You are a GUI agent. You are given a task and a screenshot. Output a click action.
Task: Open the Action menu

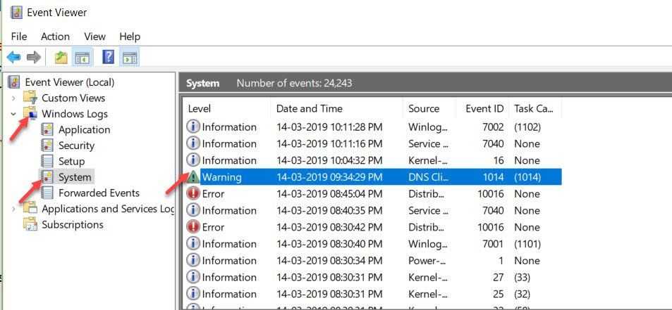[x=55, y=37]
